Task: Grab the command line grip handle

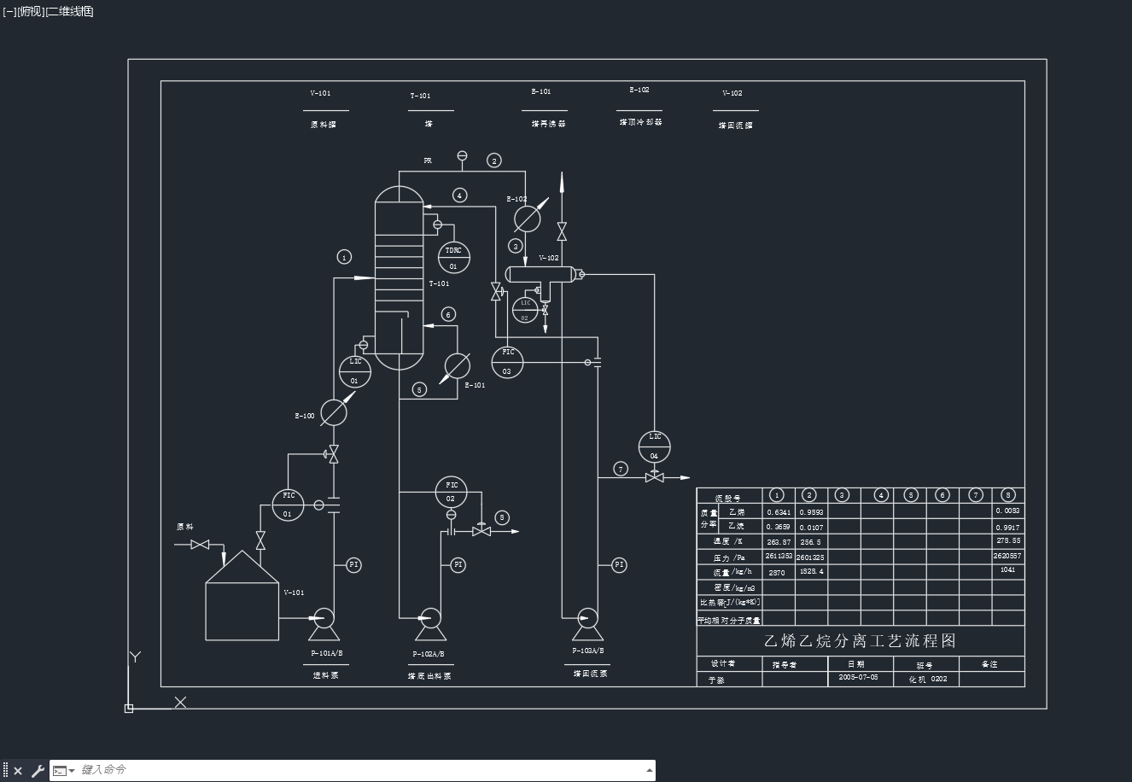Action: click(x=6, y=771)
